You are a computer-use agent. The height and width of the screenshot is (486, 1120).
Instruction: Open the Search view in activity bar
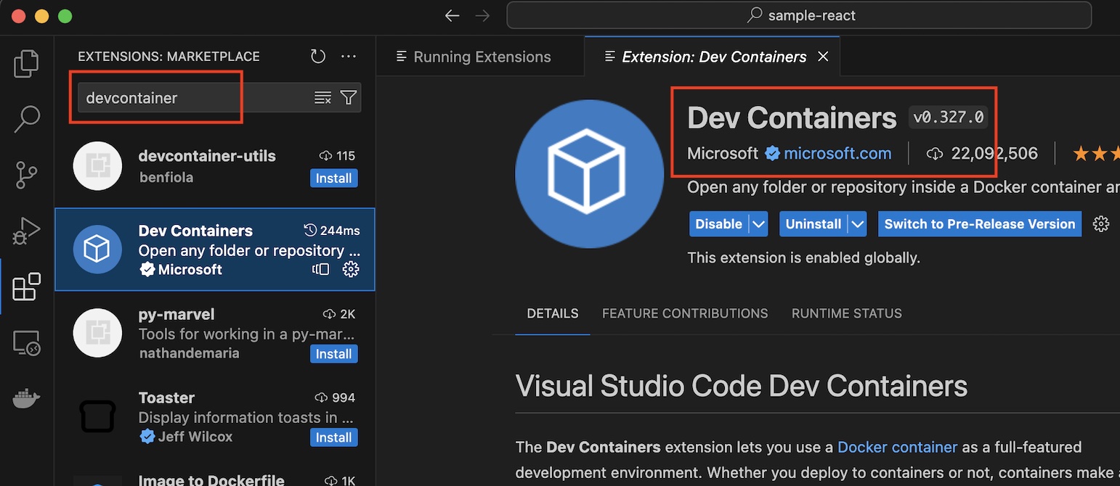[x=26, y=120]
